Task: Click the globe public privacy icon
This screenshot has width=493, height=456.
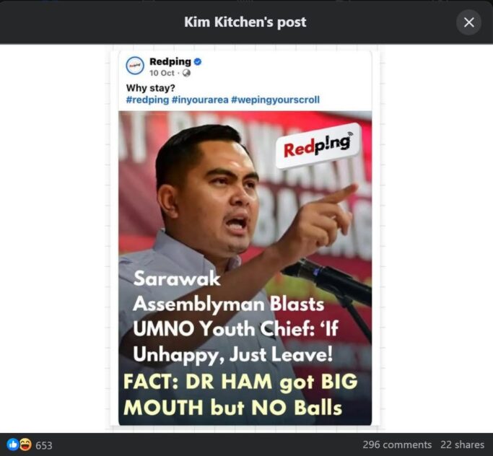Action: click(186, 73)
